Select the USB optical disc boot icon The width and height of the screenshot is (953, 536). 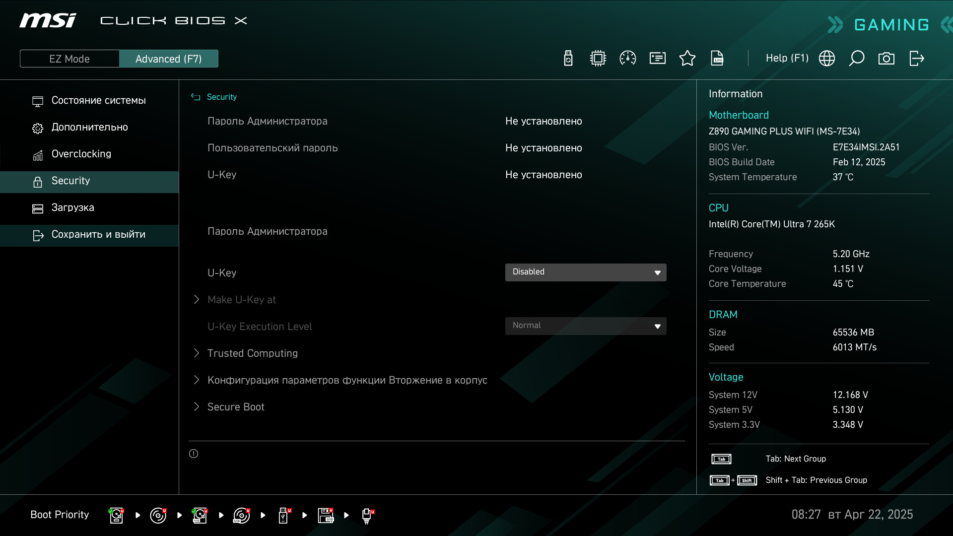pyautogui.click(x=241, y=515)
